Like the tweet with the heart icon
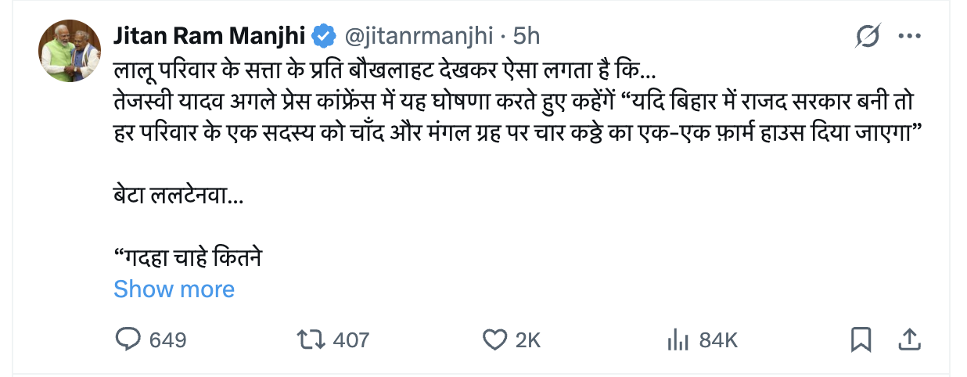Viewport: 967px width, 377px height. [x=494, y=339]
